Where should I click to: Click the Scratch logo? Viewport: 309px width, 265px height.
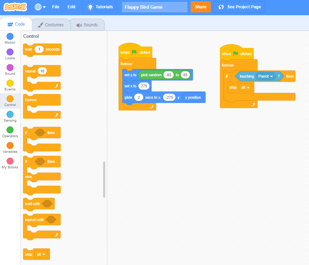pyautogui.click(x=15, y=7)
